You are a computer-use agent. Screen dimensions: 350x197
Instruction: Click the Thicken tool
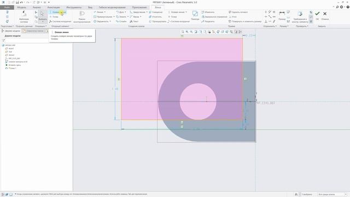(155, 17)
